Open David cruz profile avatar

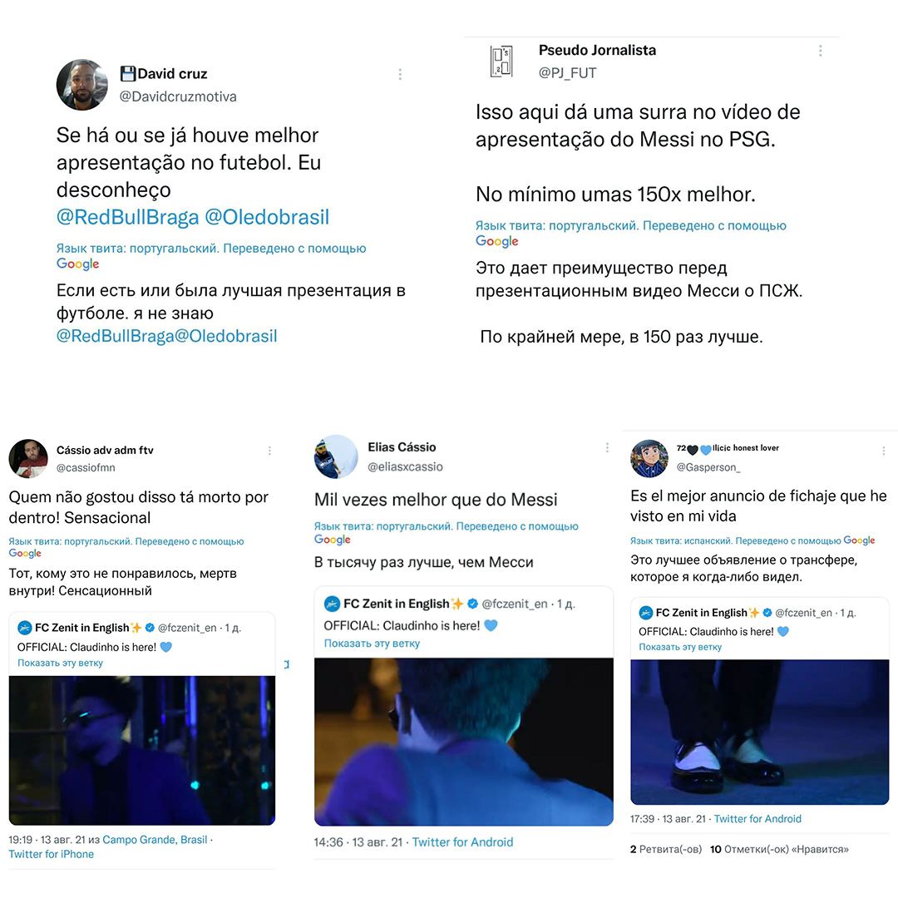click(81, 85)
